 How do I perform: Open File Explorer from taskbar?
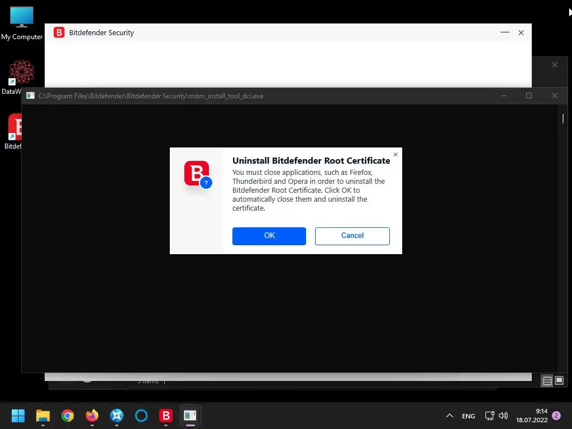[42, 416]
